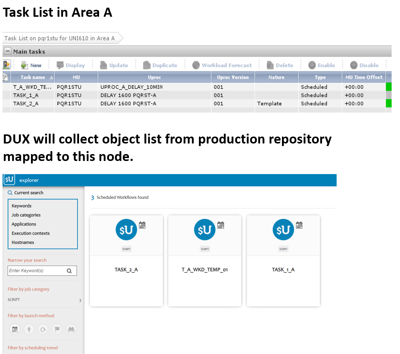Image resolution: width=400 pixels, height=354 pixels.
Task: Open the Workload Forecast tool
Action: pyautogui.click(x=222, y=65)
